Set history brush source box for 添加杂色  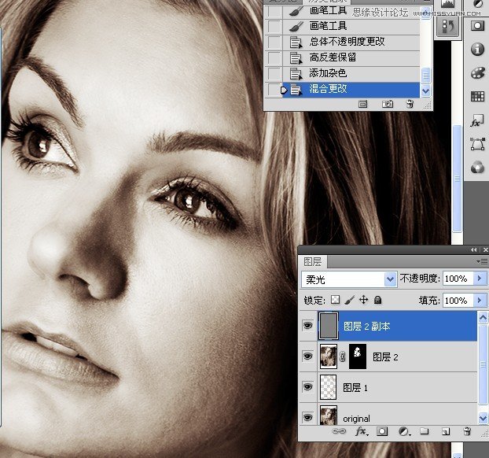pyautogui.click(x=274, y=74)
